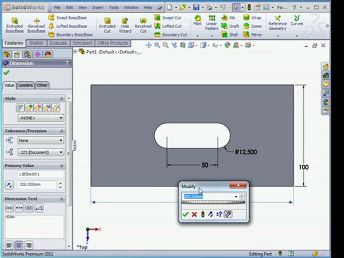Switch to the Evaluate tab
Screen dimensions: 344x258
[x=58, y=43]
